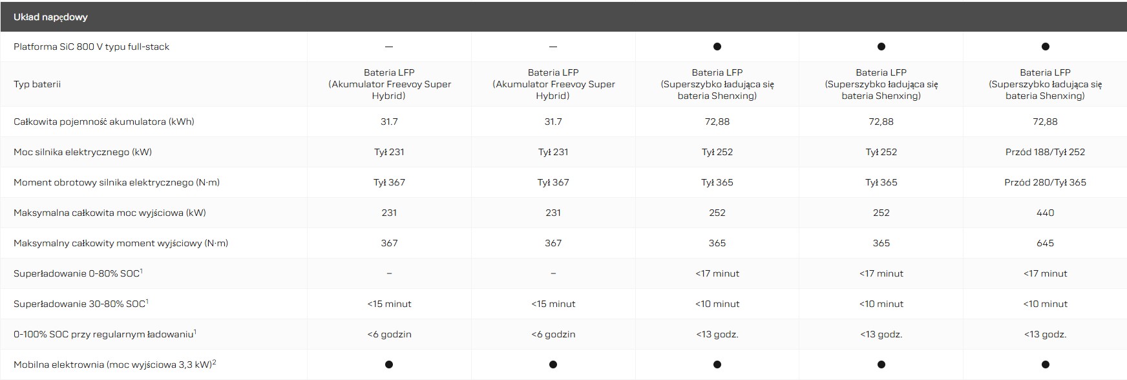The image size is (1127, 380).
Task: Click the SiC platform dash in second column
Action: coord(553,47)
